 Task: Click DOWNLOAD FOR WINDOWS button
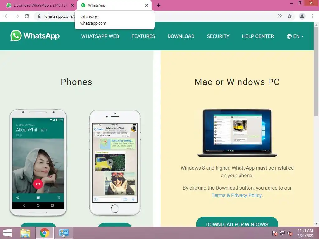tap(237, 222)
